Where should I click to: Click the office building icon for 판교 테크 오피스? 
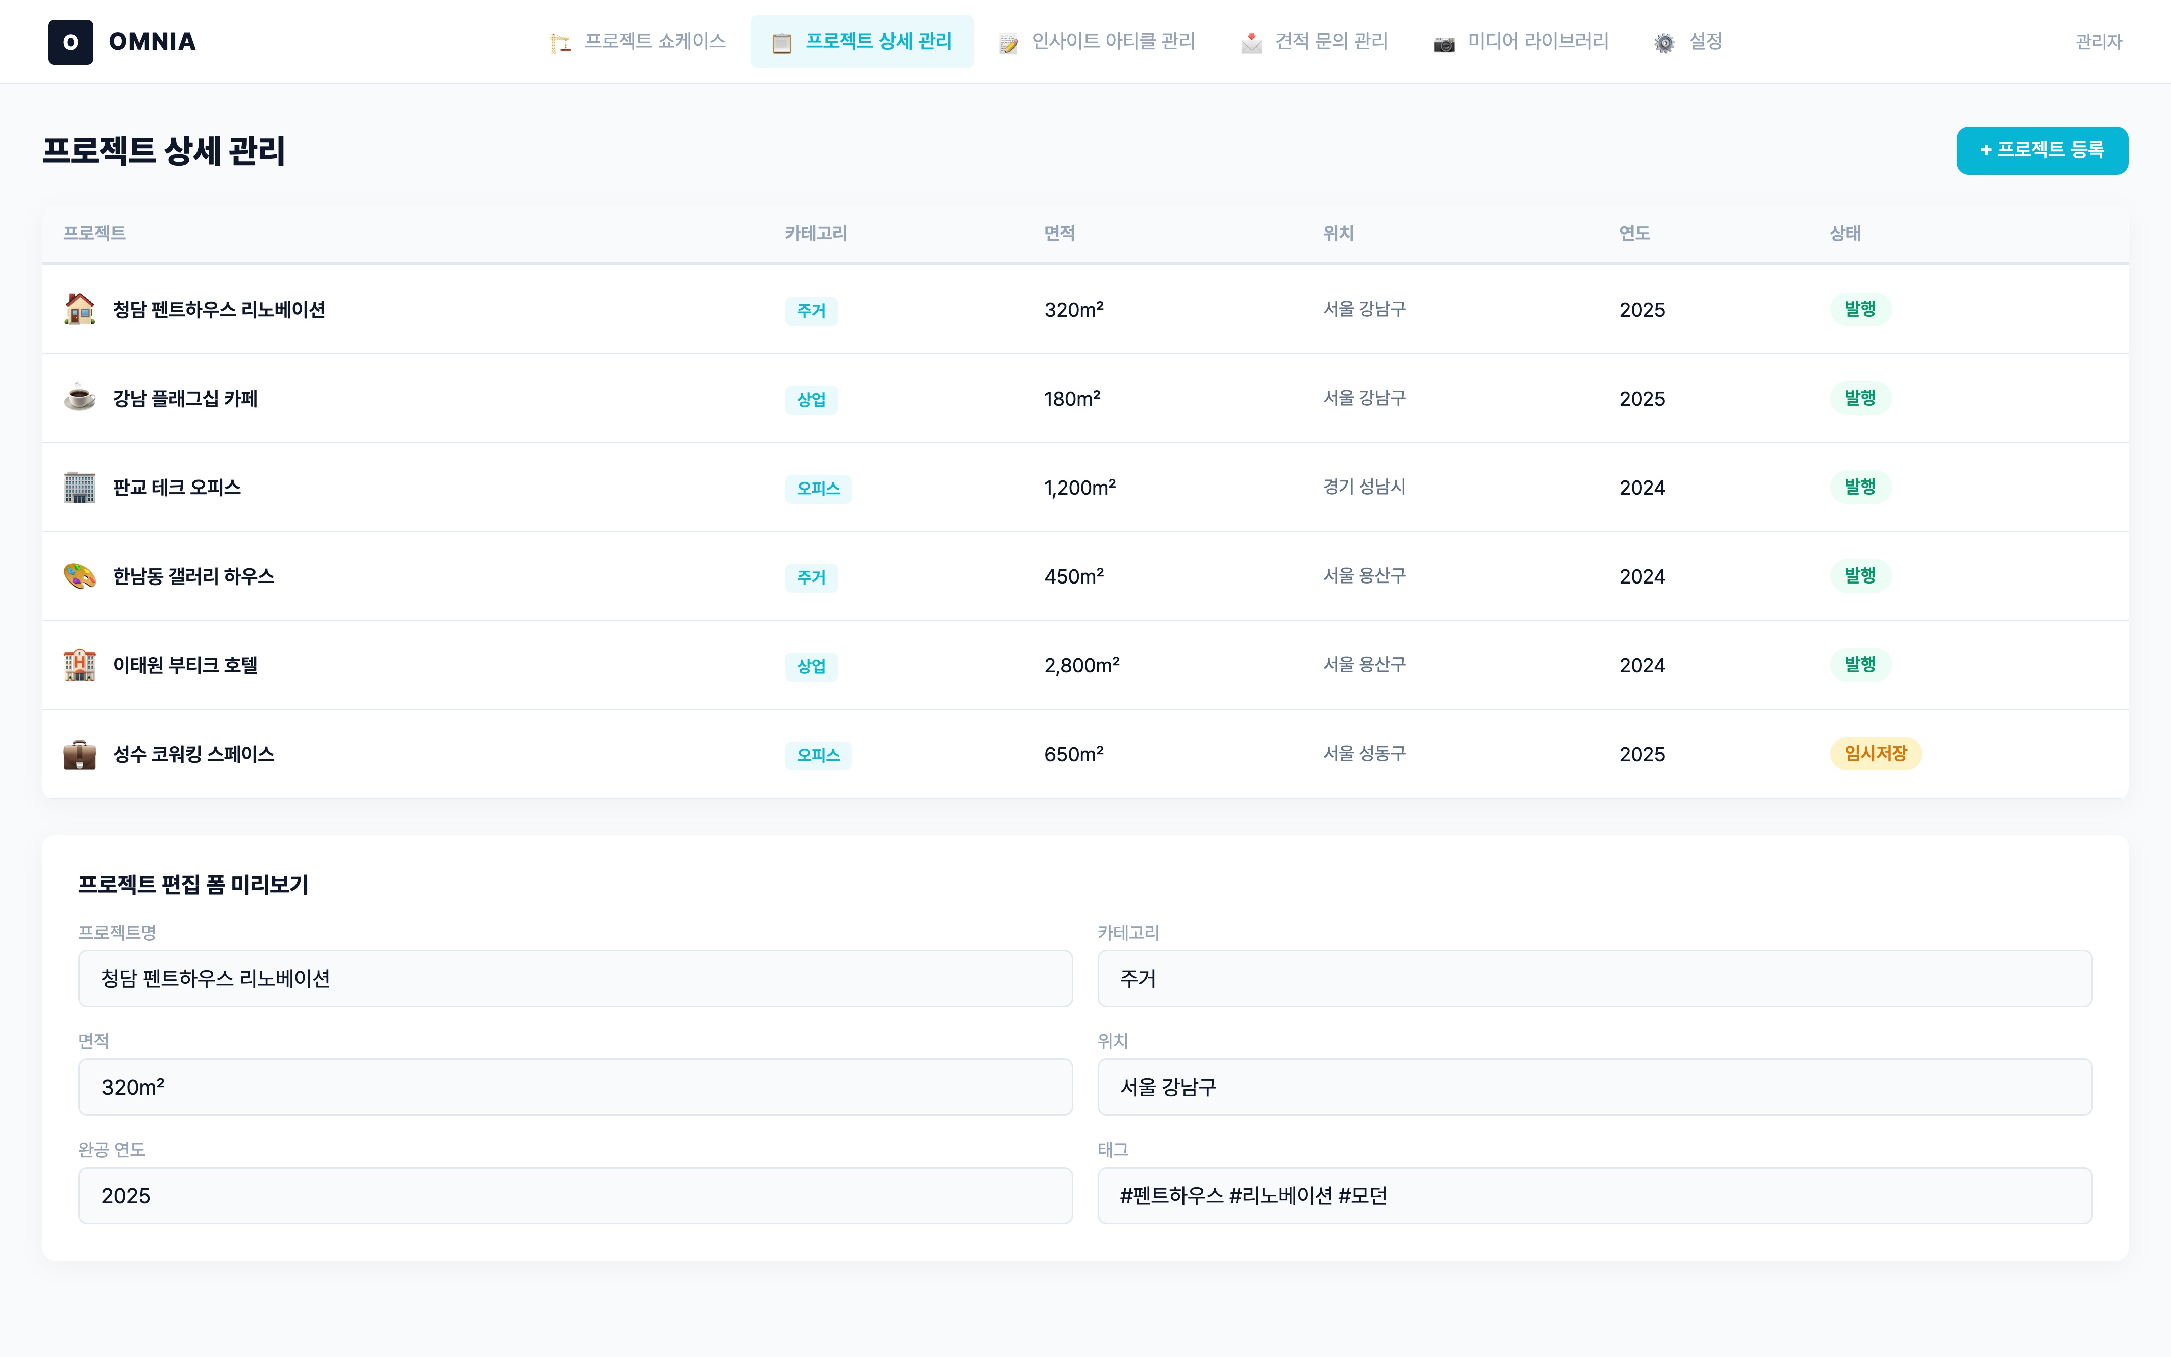click(x=79, y=488)
